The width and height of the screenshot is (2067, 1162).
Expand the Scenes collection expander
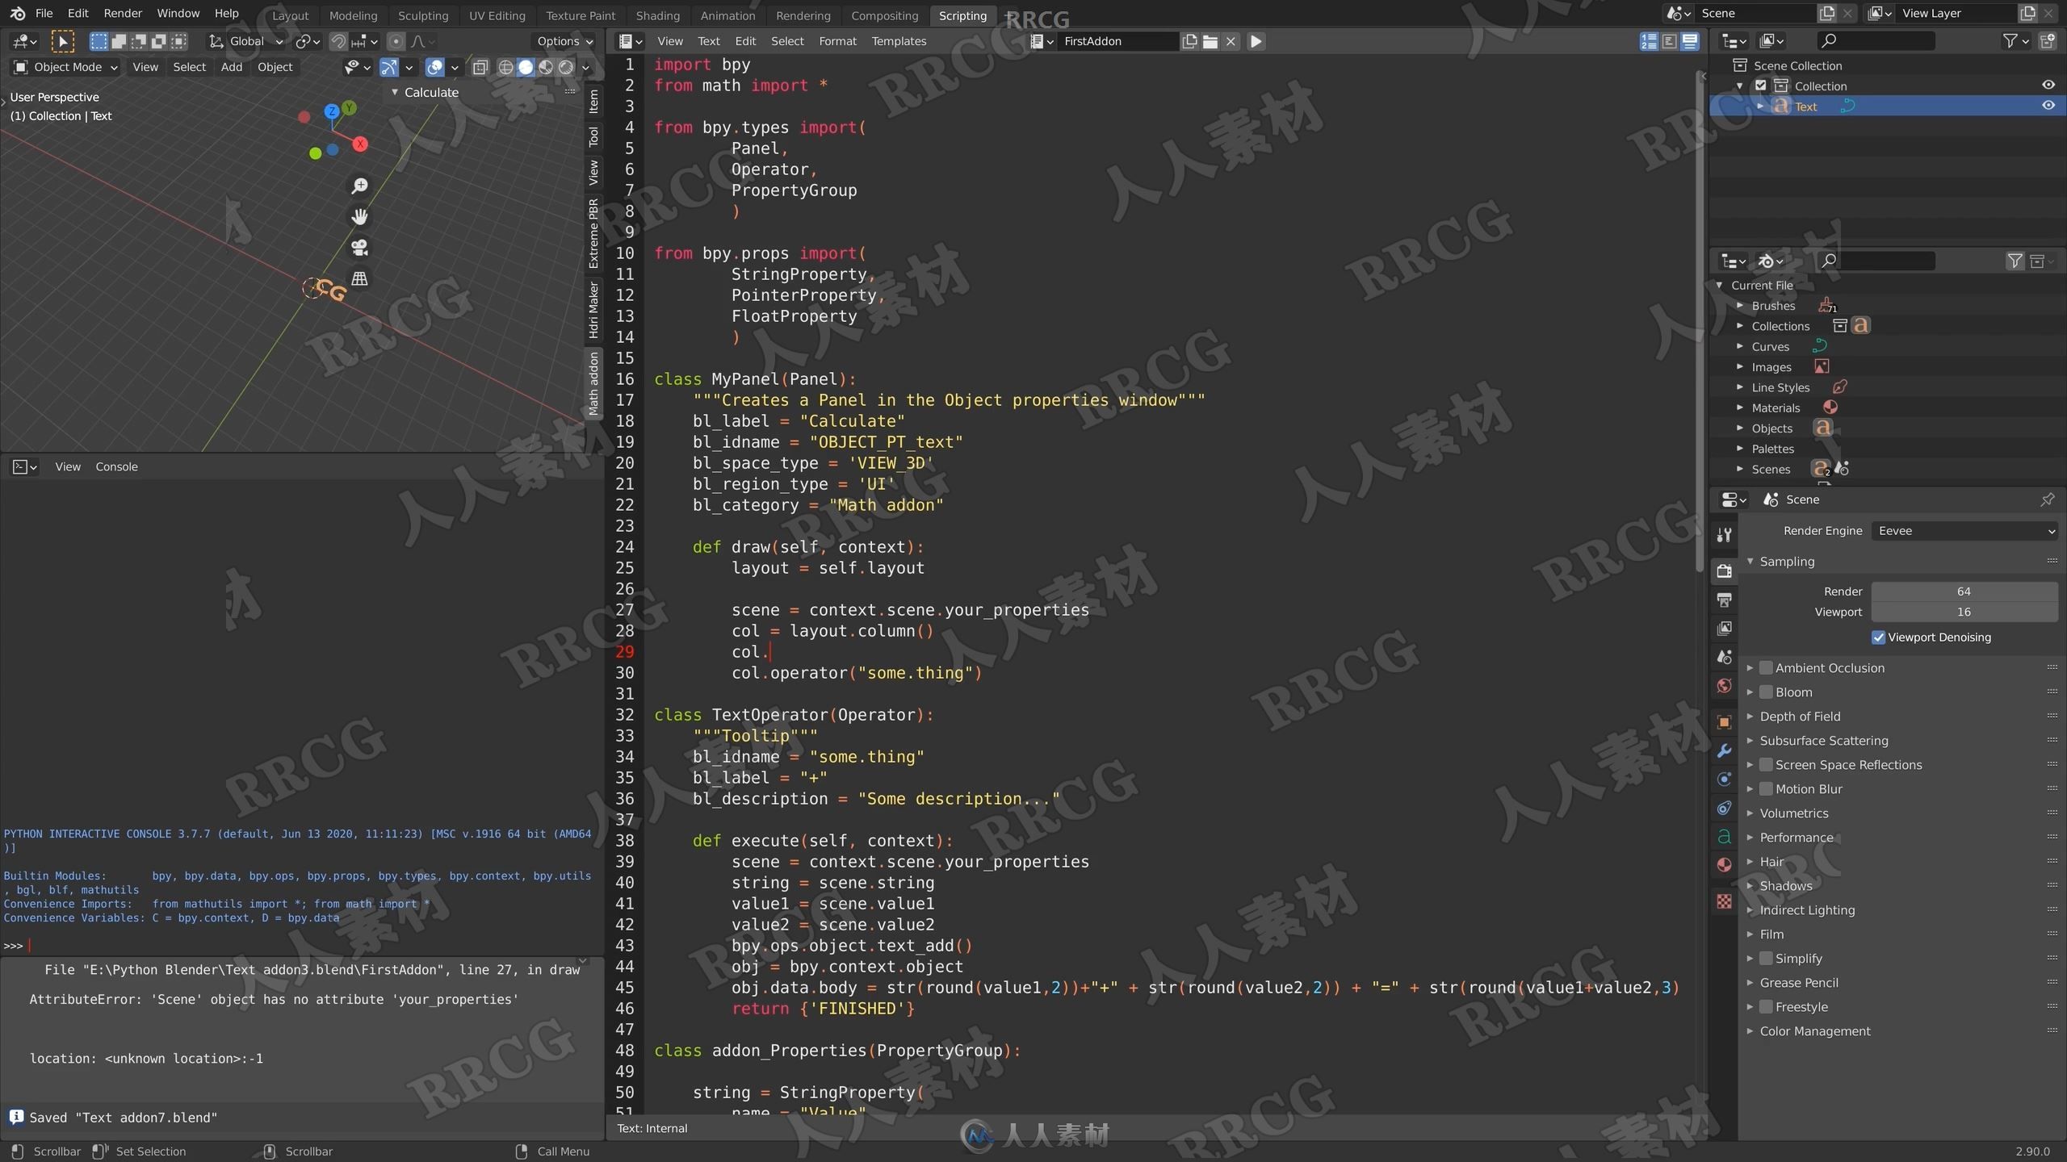click(1739, 468)
